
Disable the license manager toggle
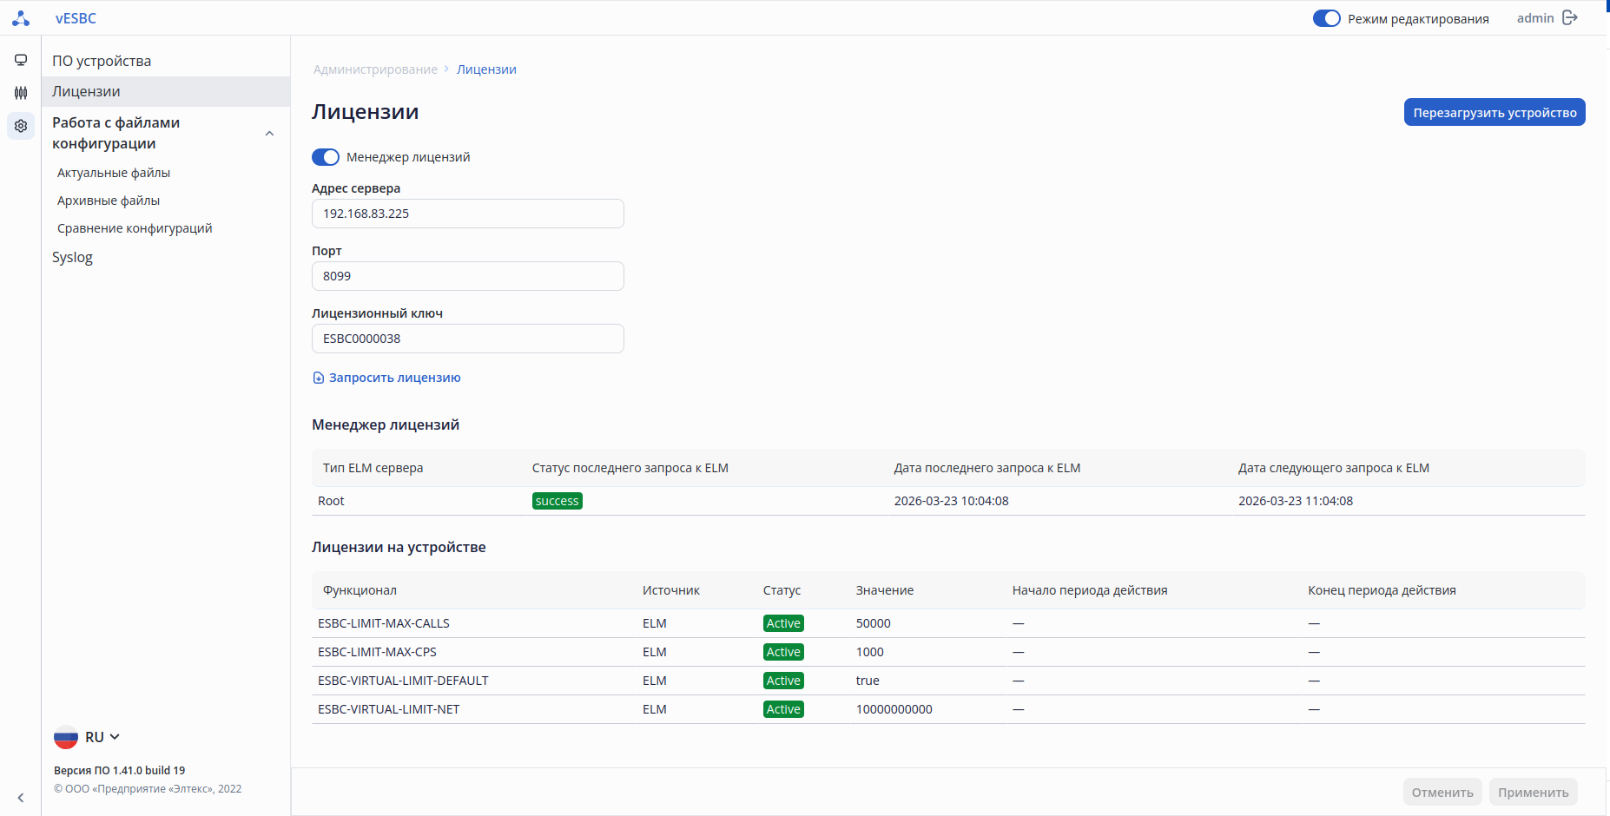pos(326,157)
